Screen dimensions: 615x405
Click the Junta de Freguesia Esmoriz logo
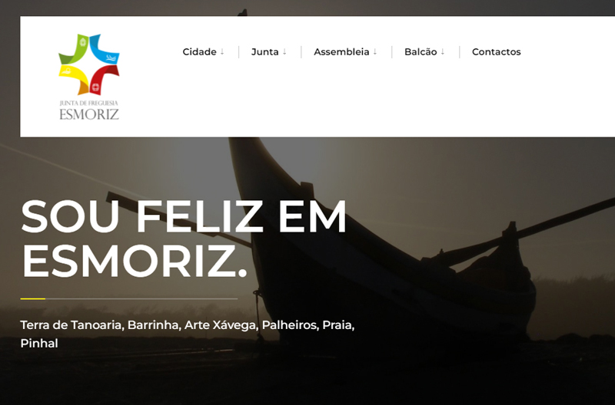click(89, 77)
